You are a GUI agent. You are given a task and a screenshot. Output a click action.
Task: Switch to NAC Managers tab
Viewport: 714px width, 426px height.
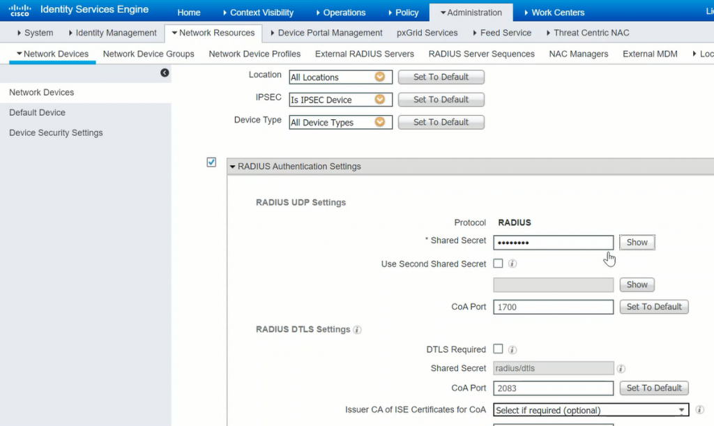[578, 54]
